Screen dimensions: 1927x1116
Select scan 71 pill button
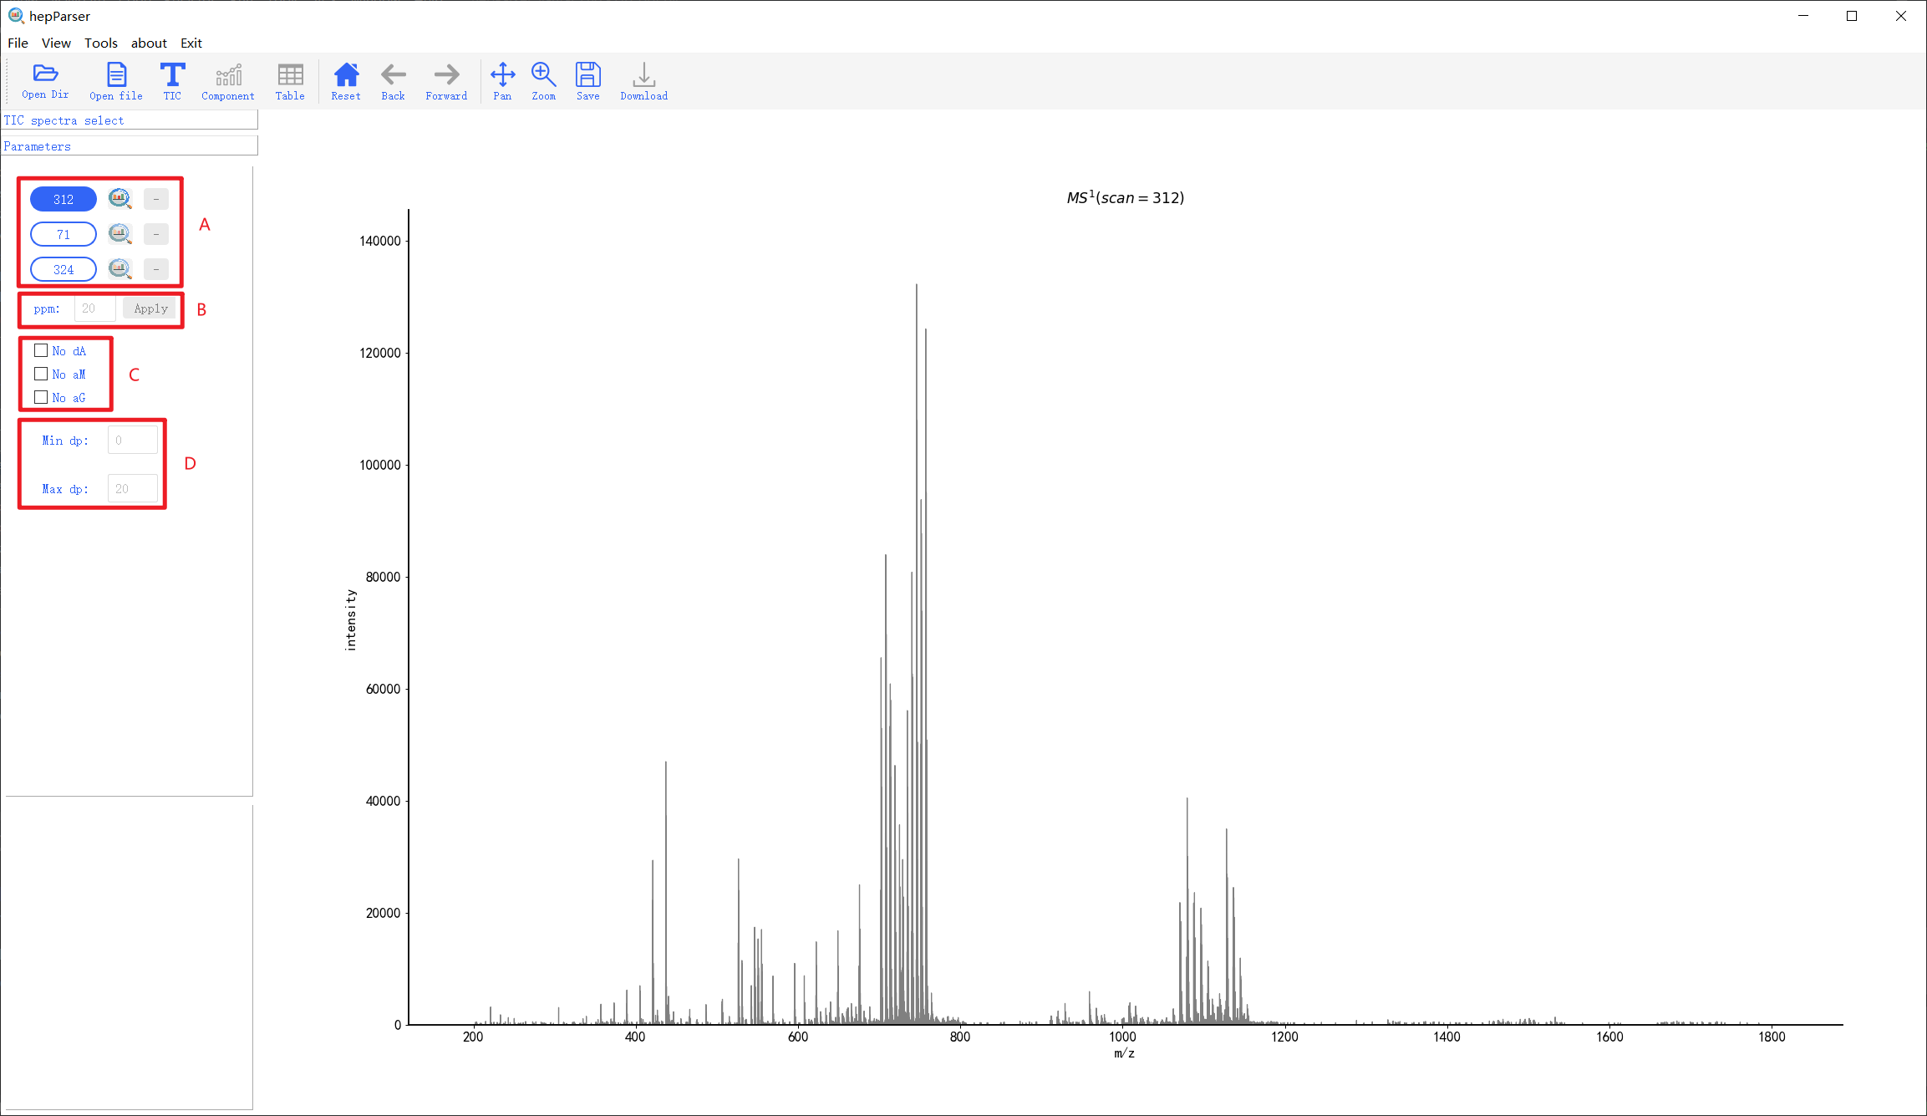[x=64, y=234]
